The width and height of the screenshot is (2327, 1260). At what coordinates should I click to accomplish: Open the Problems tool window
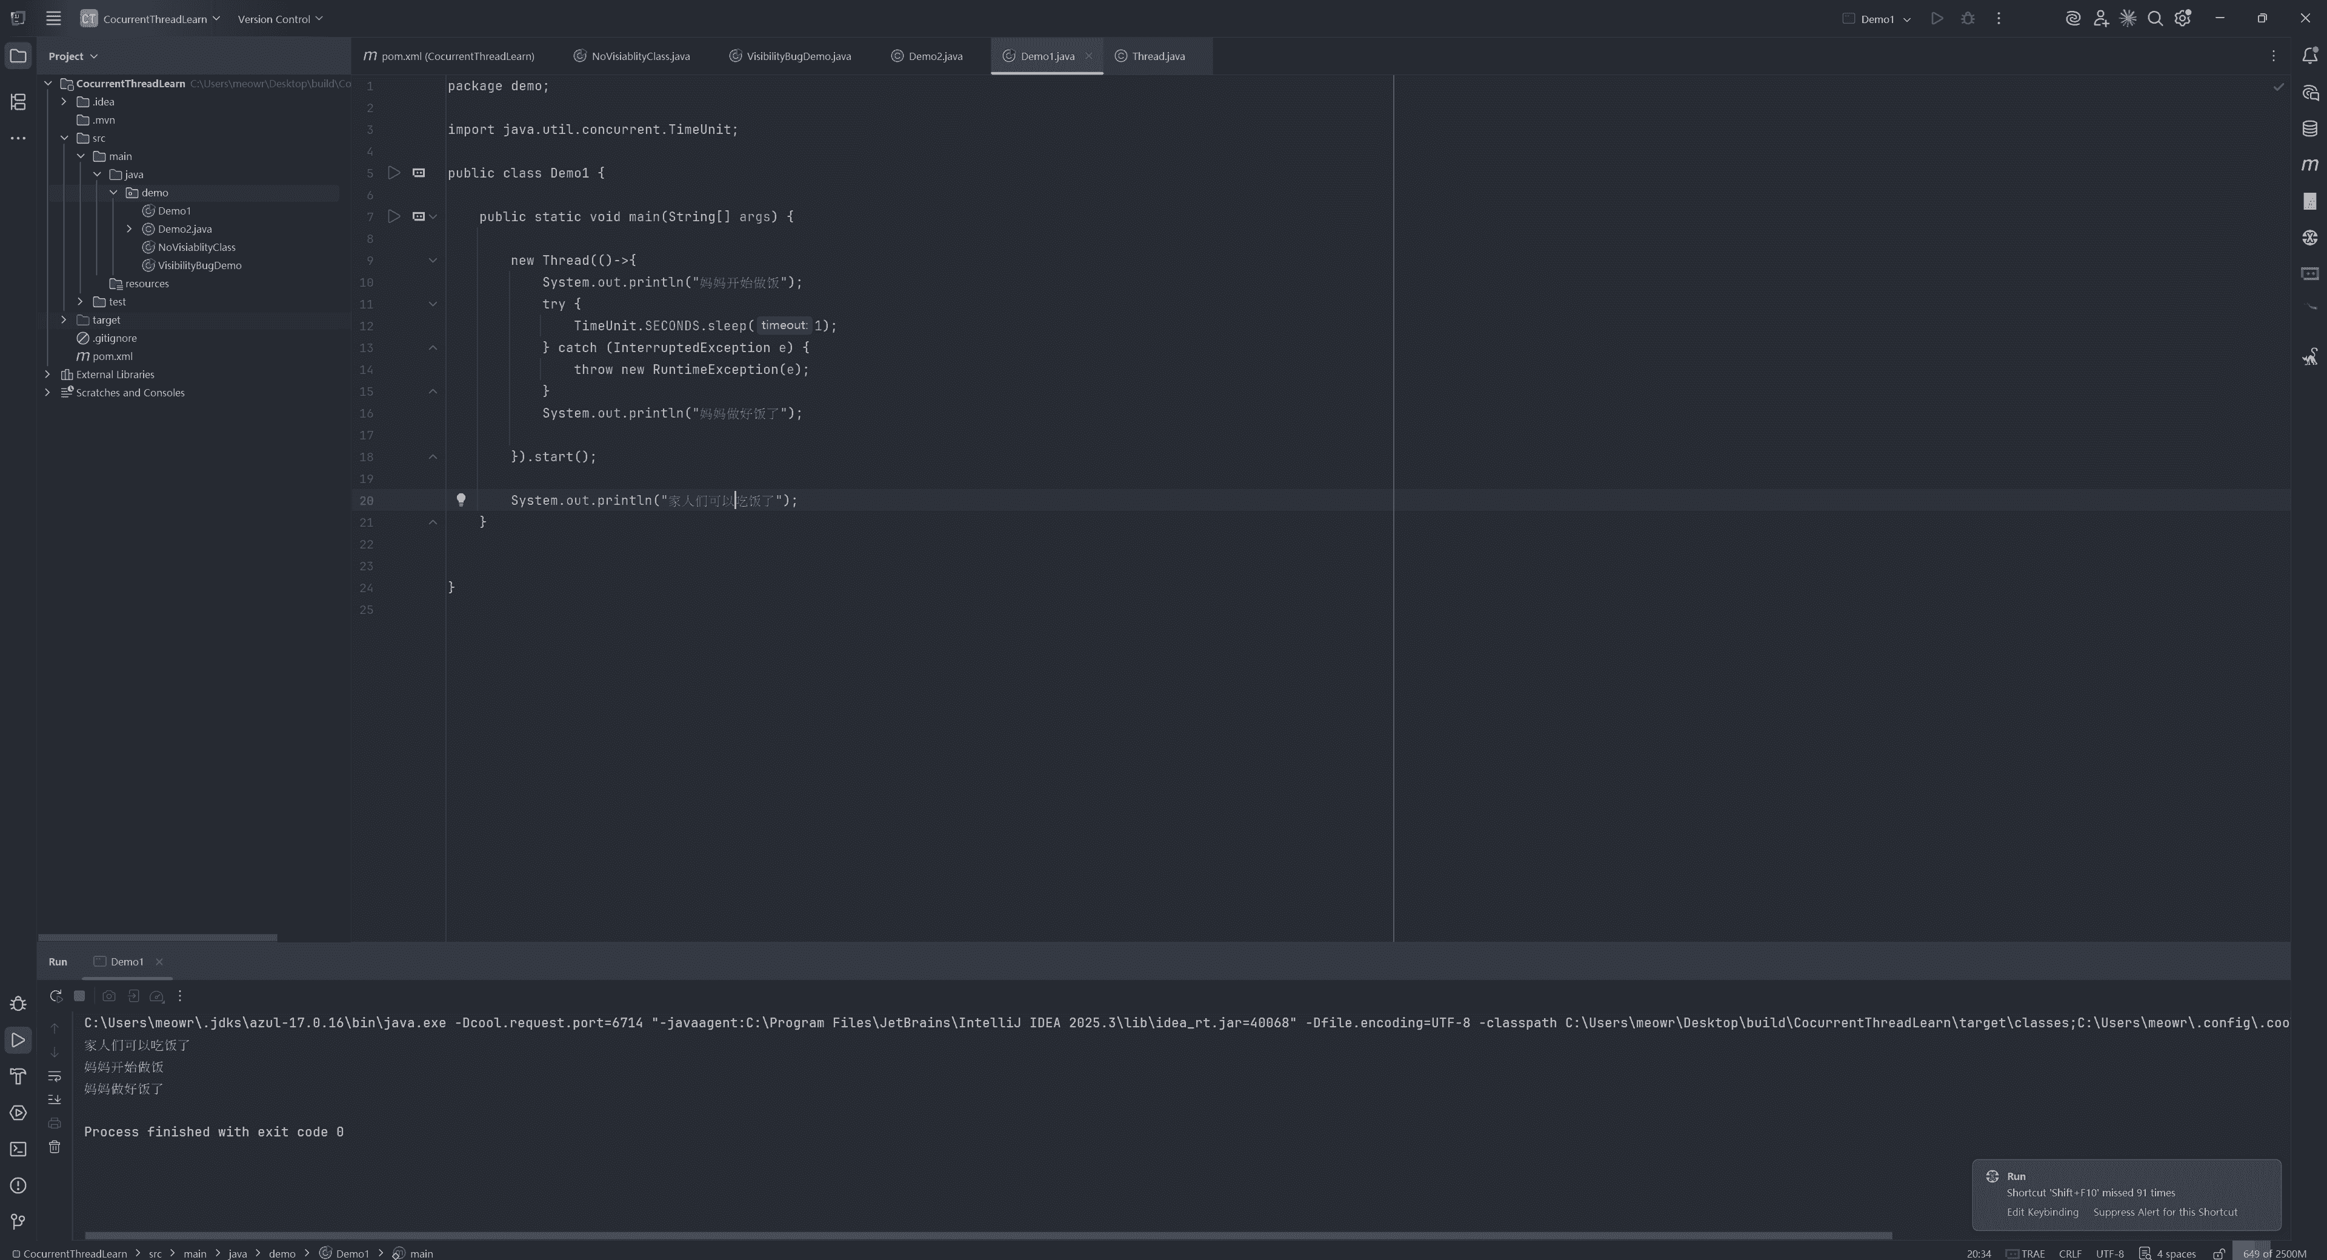point(18,1185)
